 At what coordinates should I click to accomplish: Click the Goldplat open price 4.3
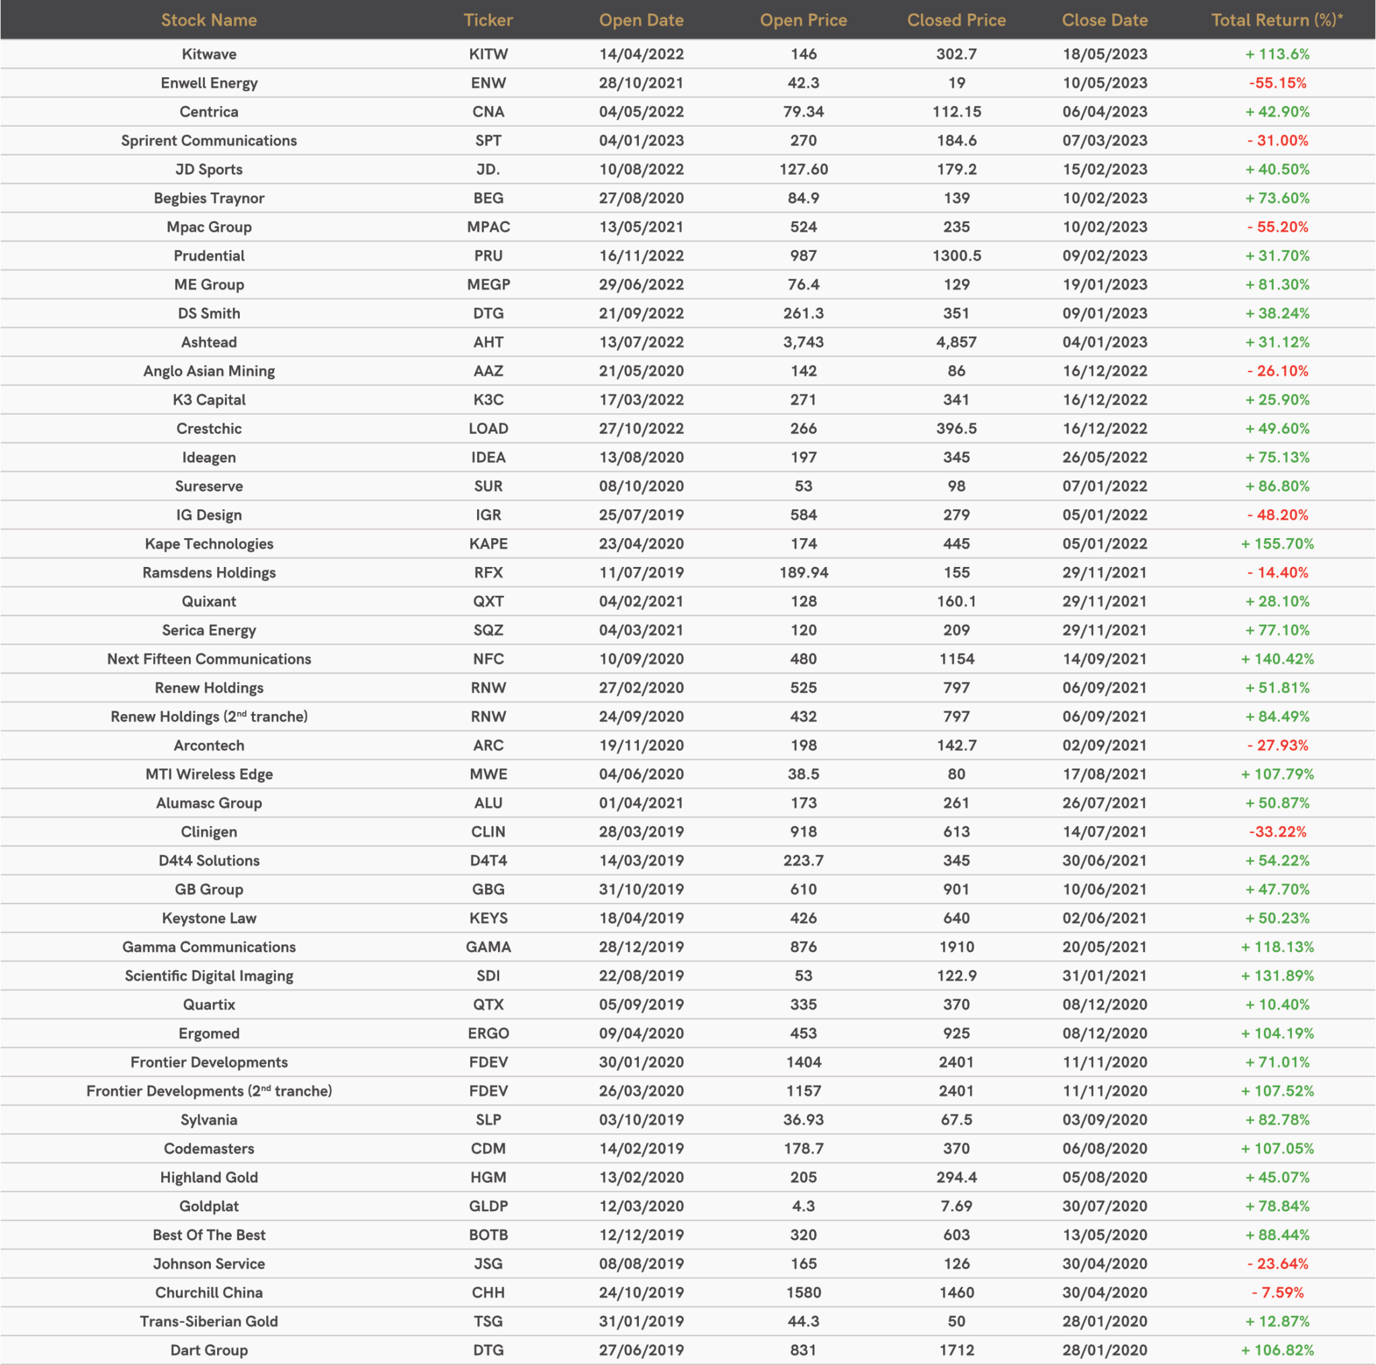click(804, 1206)
